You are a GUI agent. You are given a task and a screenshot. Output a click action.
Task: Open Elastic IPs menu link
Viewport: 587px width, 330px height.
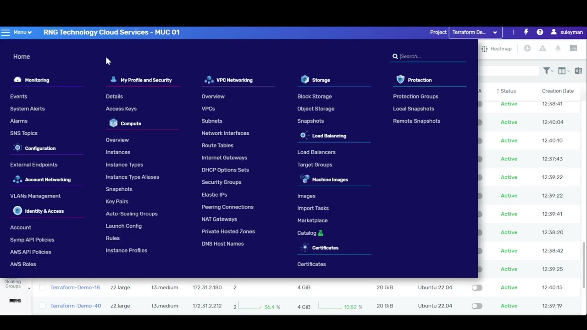(214, 195)
